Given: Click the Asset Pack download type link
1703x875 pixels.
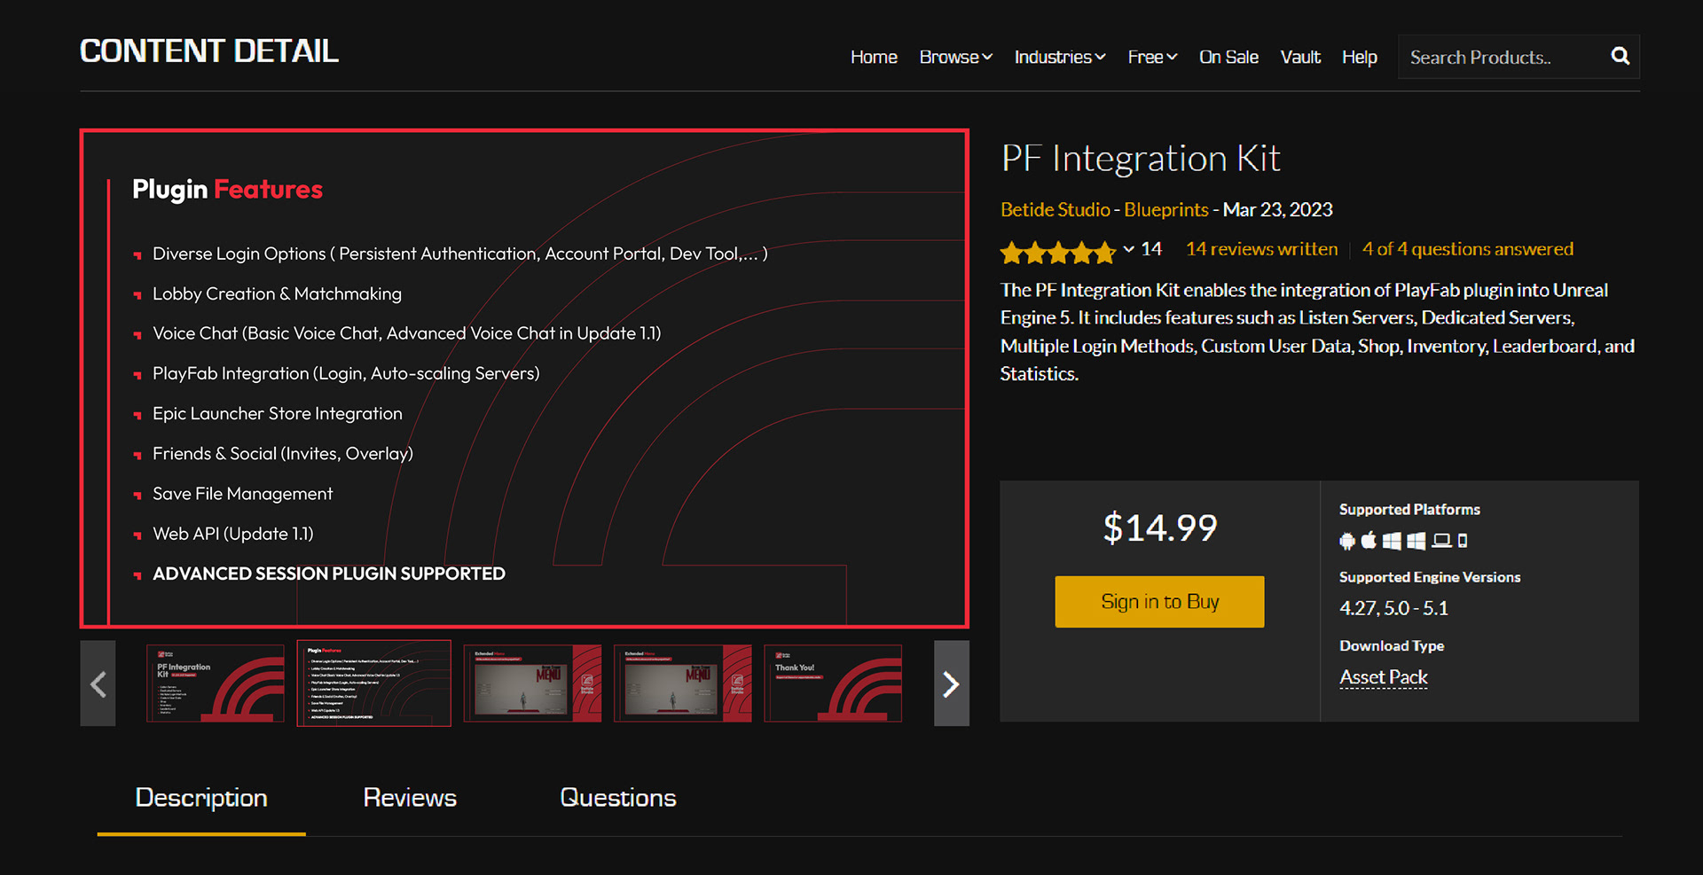Looking at the screenshot, I should [1384, 677].
